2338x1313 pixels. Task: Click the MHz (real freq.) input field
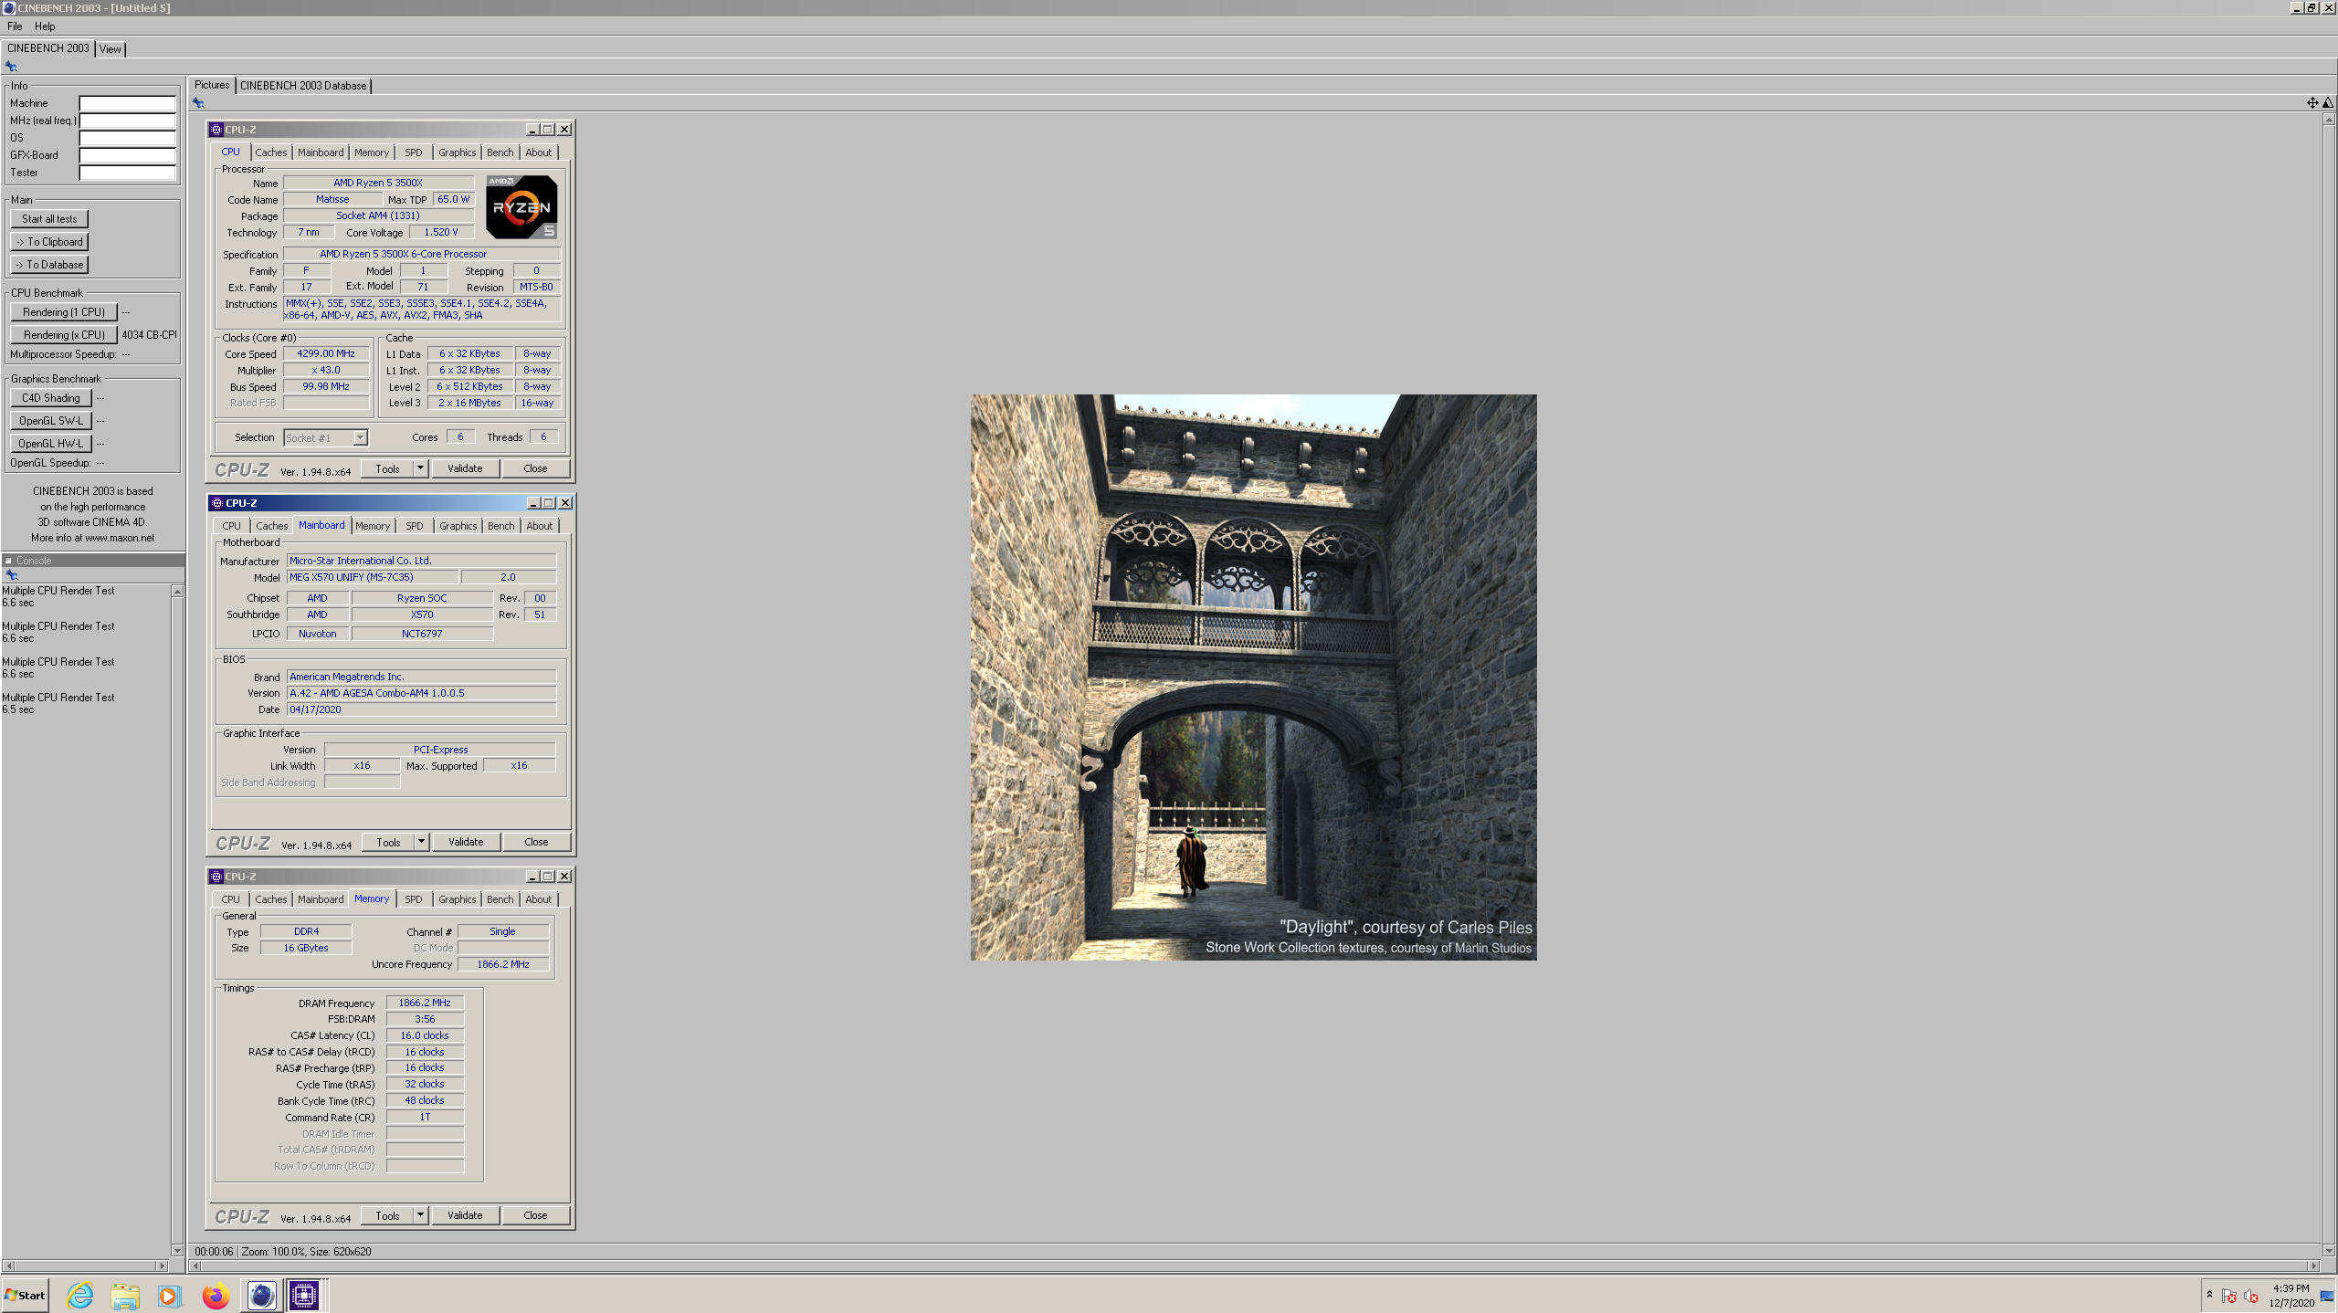point(127,121)
